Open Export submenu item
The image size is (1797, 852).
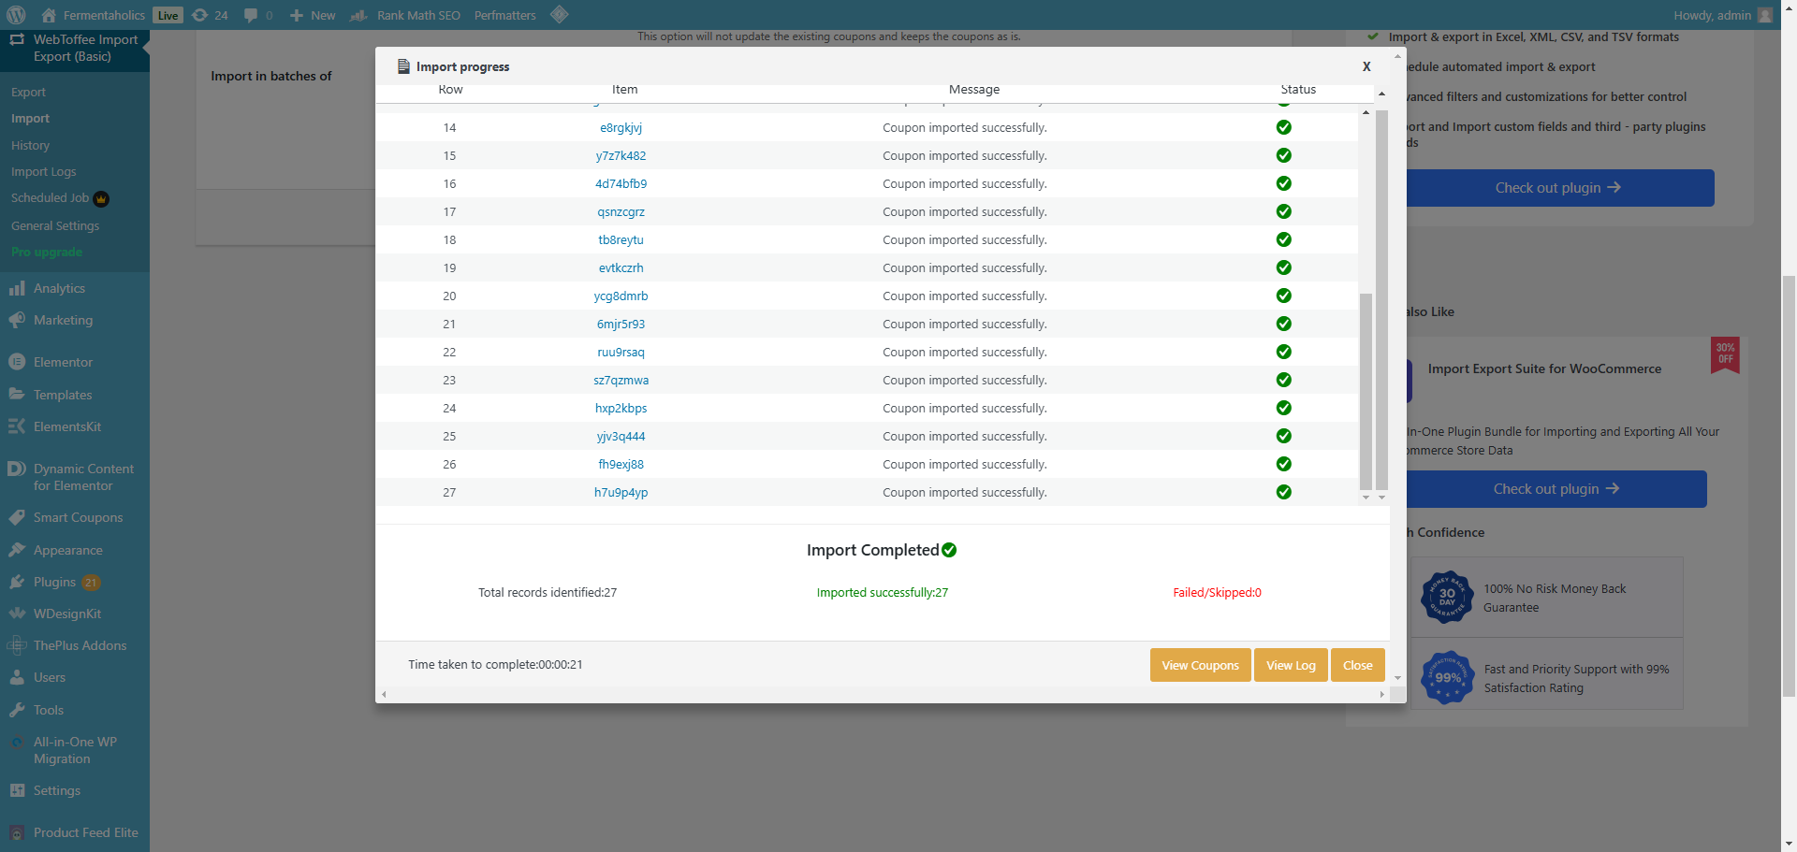pos(28,92)
